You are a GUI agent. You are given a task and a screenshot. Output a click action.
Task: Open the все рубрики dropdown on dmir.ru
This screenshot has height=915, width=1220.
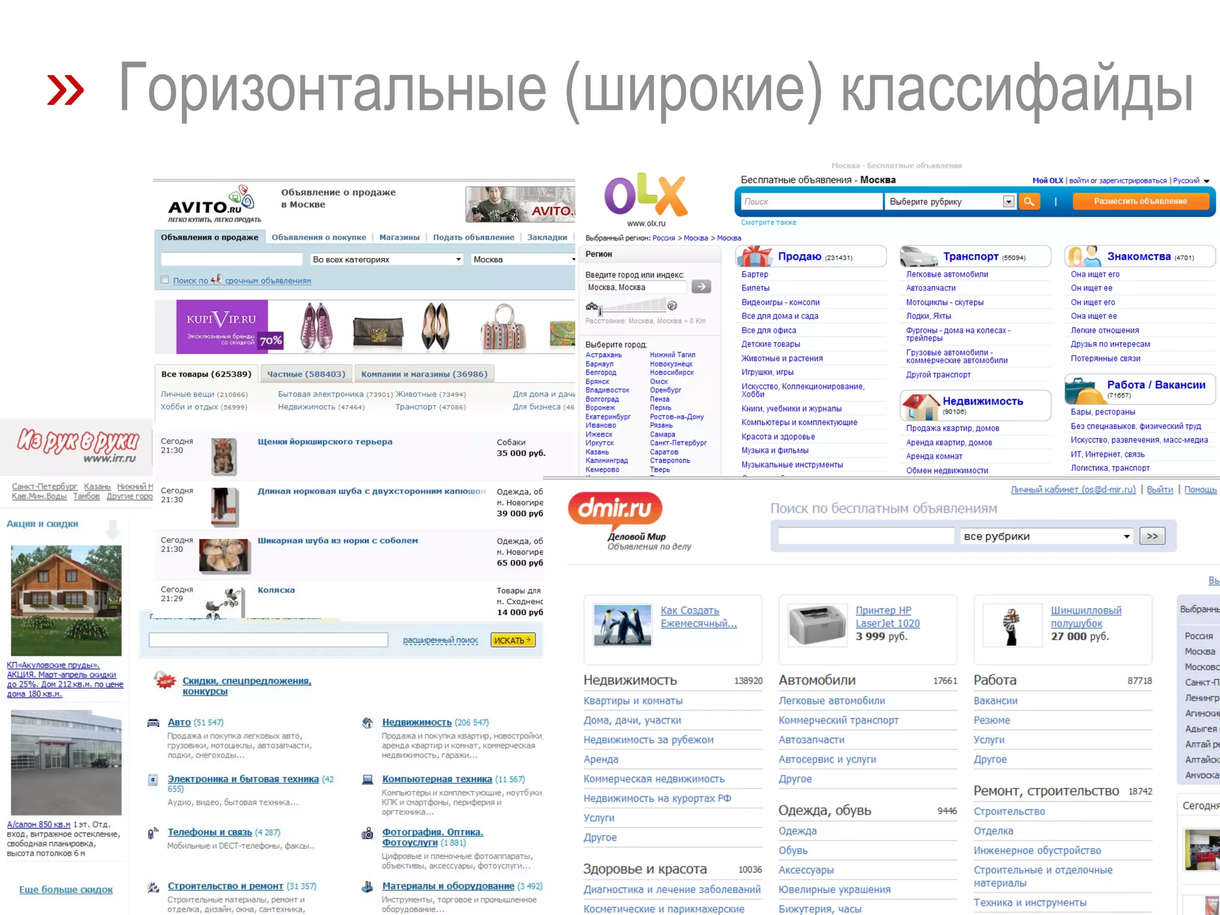click(x=1046, y=536)
